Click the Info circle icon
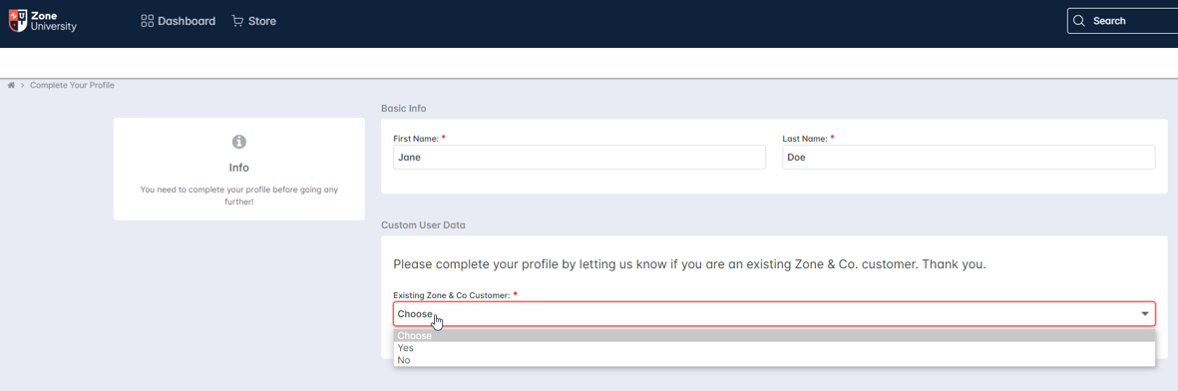This screenshot has height=391, width=1178. point(239,142)
